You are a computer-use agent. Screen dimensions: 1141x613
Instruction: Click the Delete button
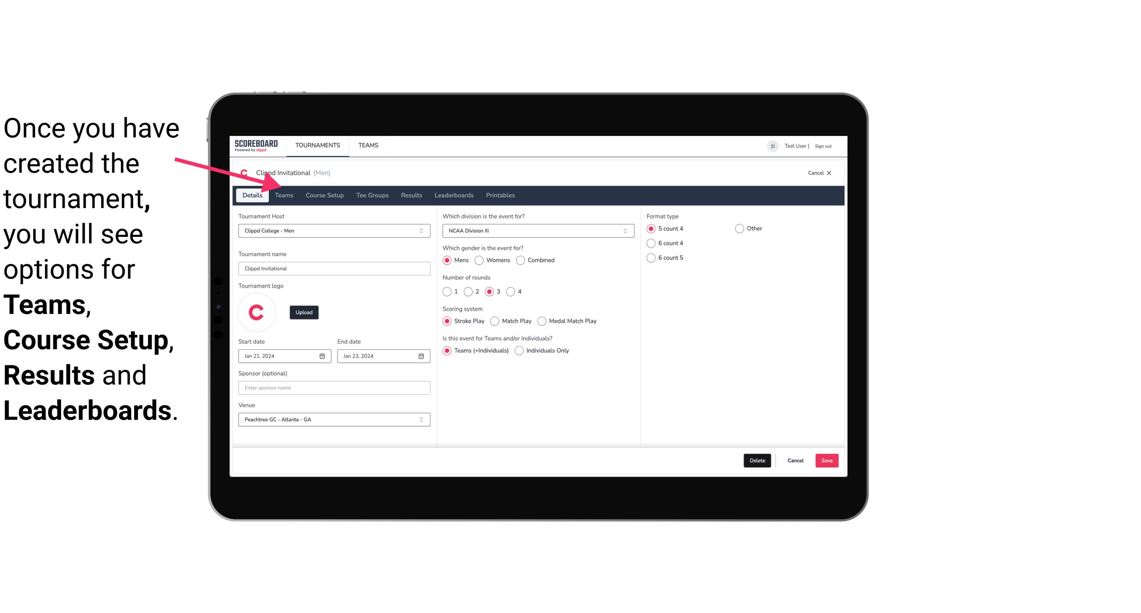click(x=756, y=461)
